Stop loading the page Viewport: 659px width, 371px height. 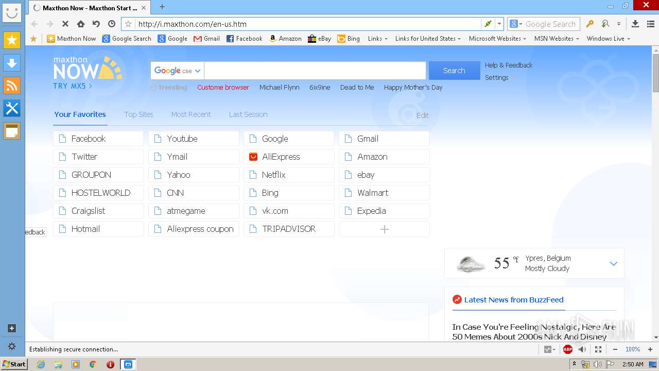coord(65,24)
